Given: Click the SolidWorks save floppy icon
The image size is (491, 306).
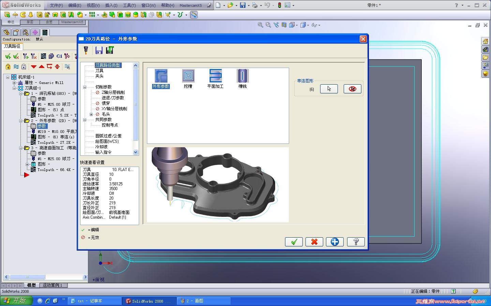Looking at the screenshot, I should click(x=243, y=5).
